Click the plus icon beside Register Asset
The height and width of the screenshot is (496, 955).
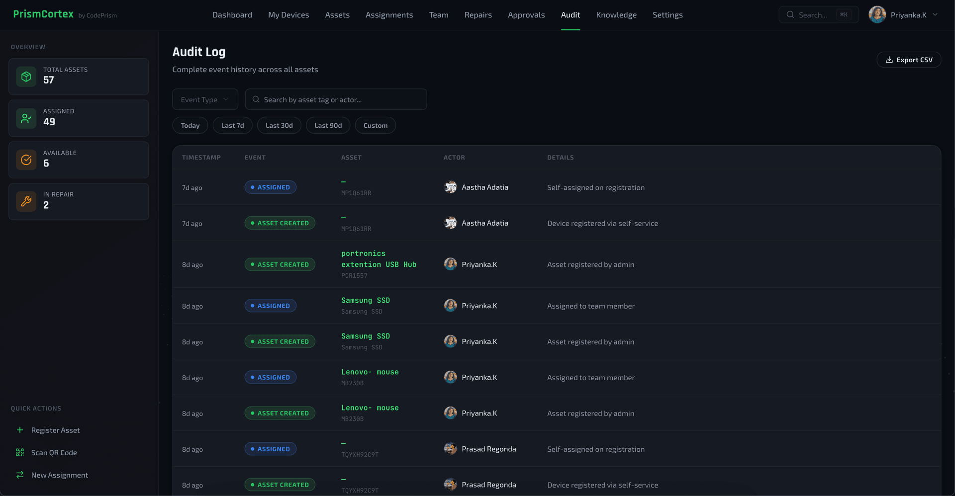(x=20, y=430)
